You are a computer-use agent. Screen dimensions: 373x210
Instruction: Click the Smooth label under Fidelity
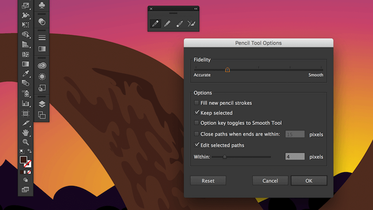pyautogui.click(x=316, y=75)
